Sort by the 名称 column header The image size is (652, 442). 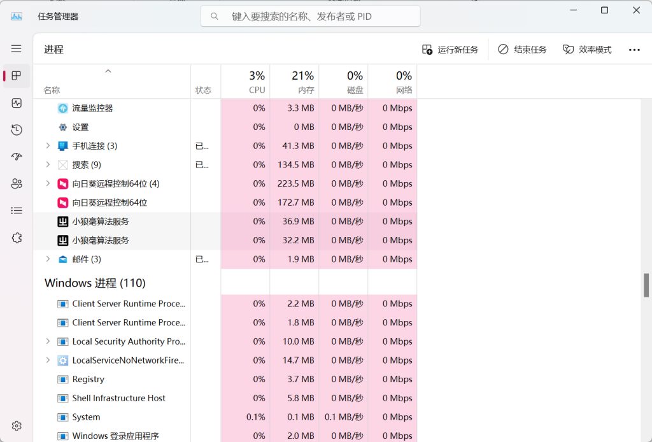tap(112, 82)
